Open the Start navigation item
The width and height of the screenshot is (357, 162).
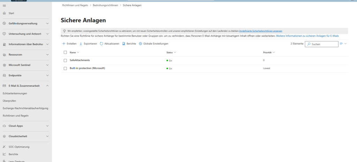coord(12,13)
